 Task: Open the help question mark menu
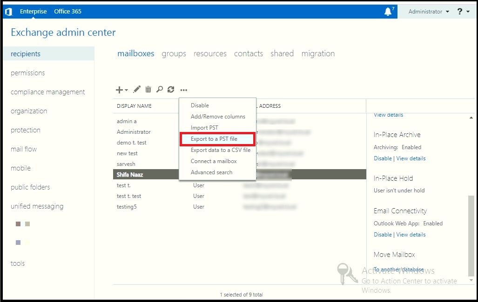[x=463, y=12]
